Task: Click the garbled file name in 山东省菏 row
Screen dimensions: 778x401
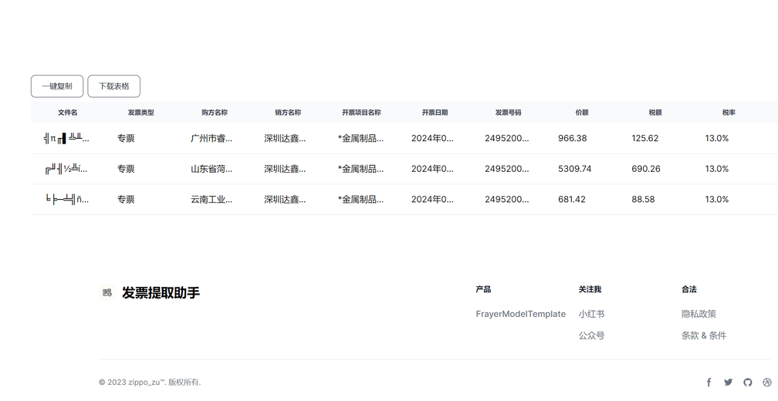Action: 66,169
